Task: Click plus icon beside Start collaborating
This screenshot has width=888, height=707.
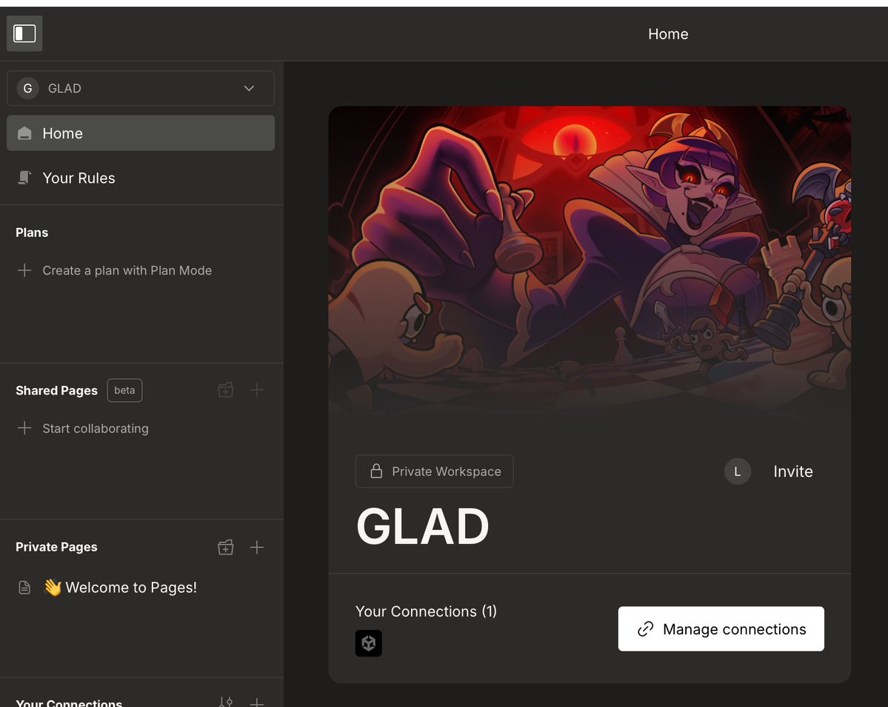Action: (x=24, y=428)
